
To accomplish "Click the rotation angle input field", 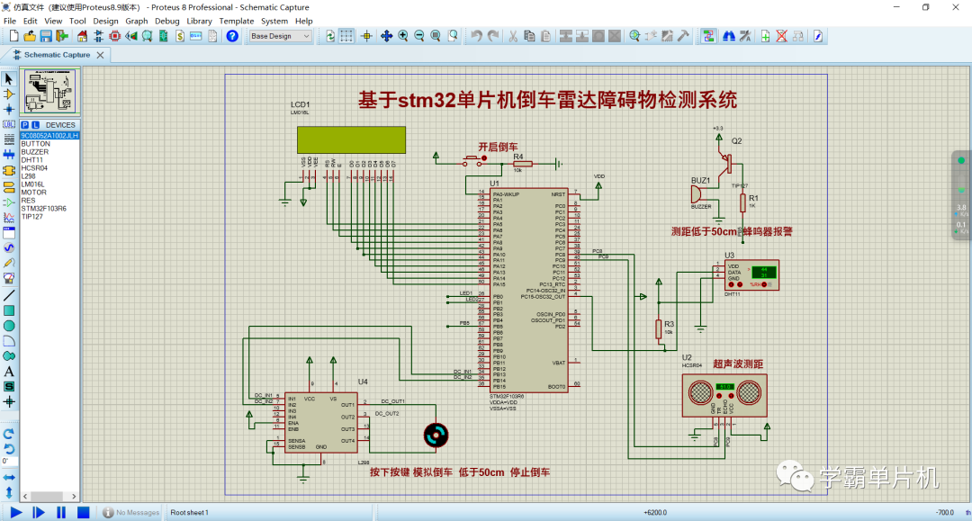I will pyautogui.click(x=9, y=462).
